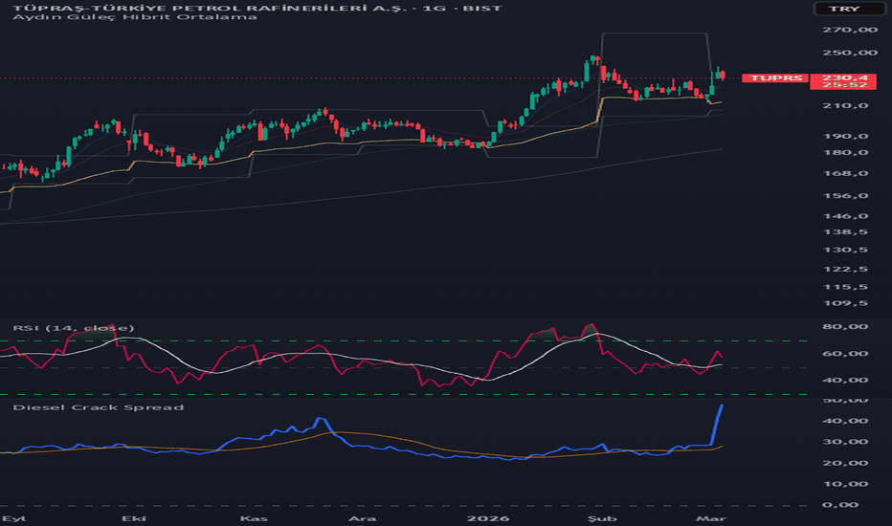
Task: Click the 146,0 price axis label
Action: (x=846, y=216)
